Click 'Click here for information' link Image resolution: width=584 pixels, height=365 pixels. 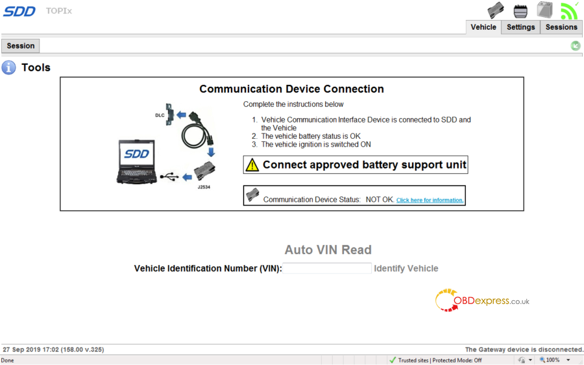pyautogui.click(x=430, y=200)
